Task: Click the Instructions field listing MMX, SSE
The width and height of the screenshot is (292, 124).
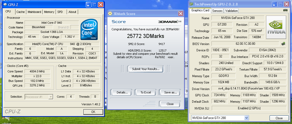Action: point(62,58)
